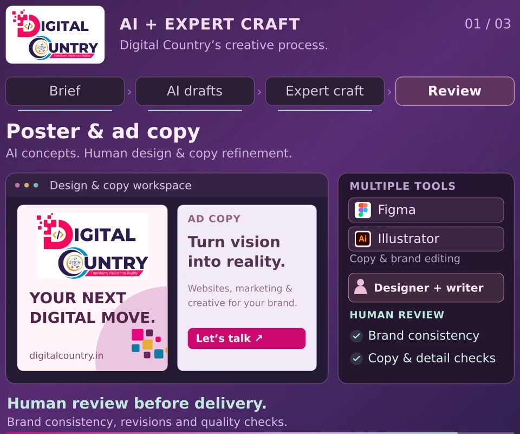The image size is (520, 434).
Task: Click AI concepts. Human design & copy refinement line
Action: click(x=149, y=154)
